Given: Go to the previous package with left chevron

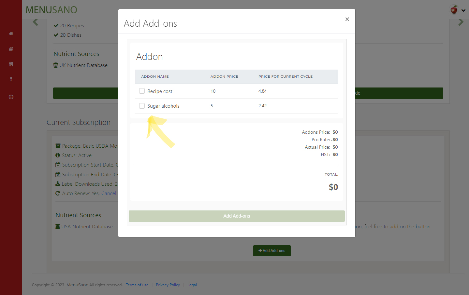Looking at the screenshot, I should point(36,22).
